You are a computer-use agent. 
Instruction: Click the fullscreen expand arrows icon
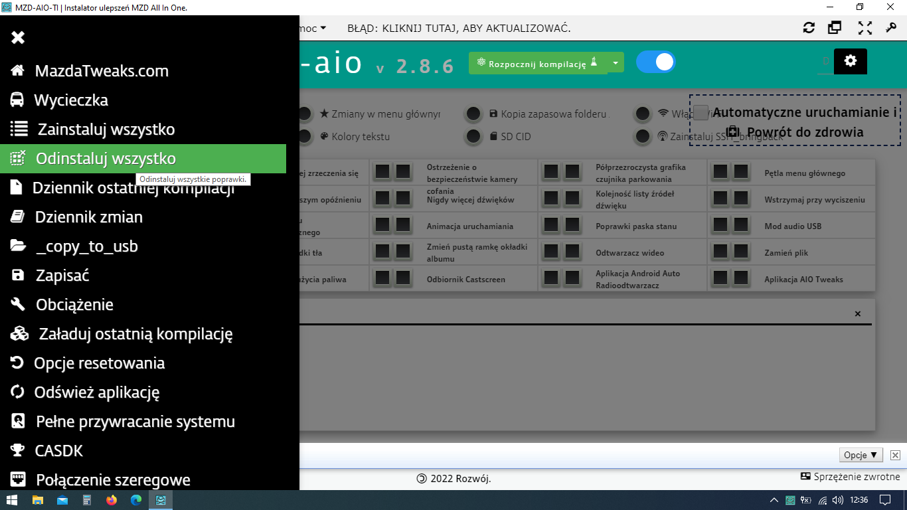[x=865, y=28]
